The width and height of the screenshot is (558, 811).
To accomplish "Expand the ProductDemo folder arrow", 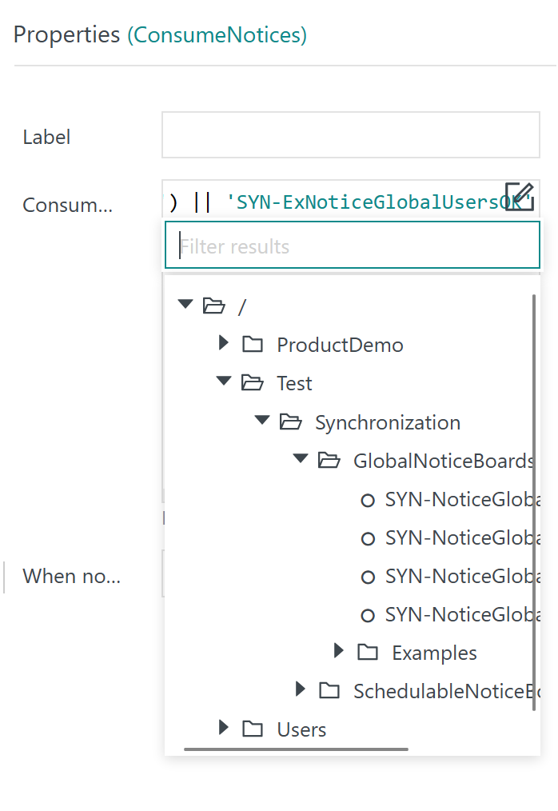I will tap(224, 344).
